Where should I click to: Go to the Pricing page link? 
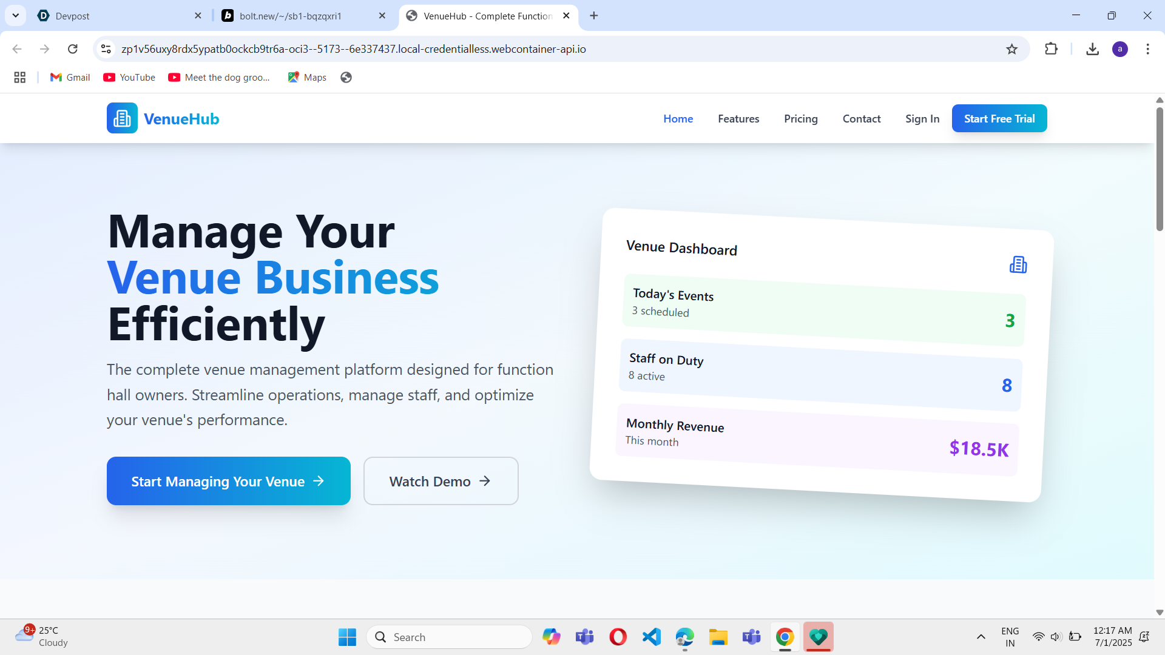pos(800,119)
